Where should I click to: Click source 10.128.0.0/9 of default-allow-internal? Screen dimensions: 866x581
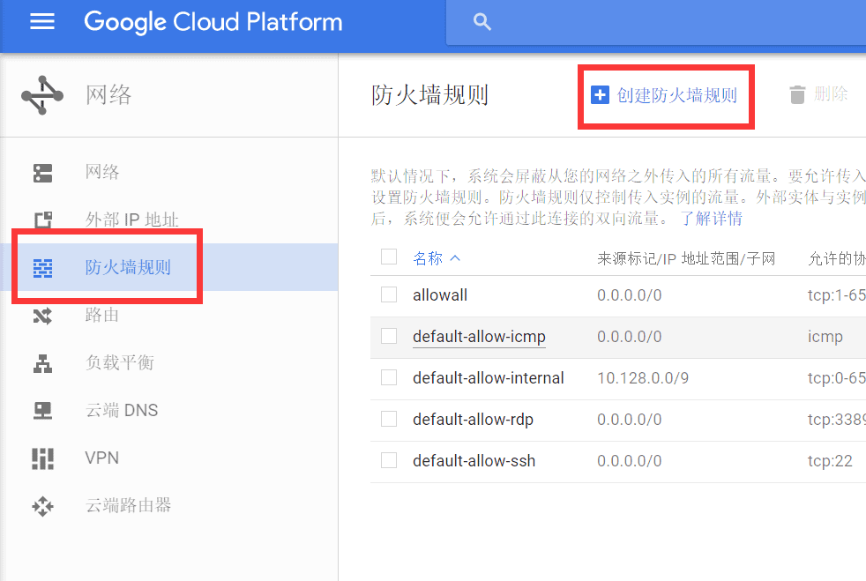tap(643, 377)
